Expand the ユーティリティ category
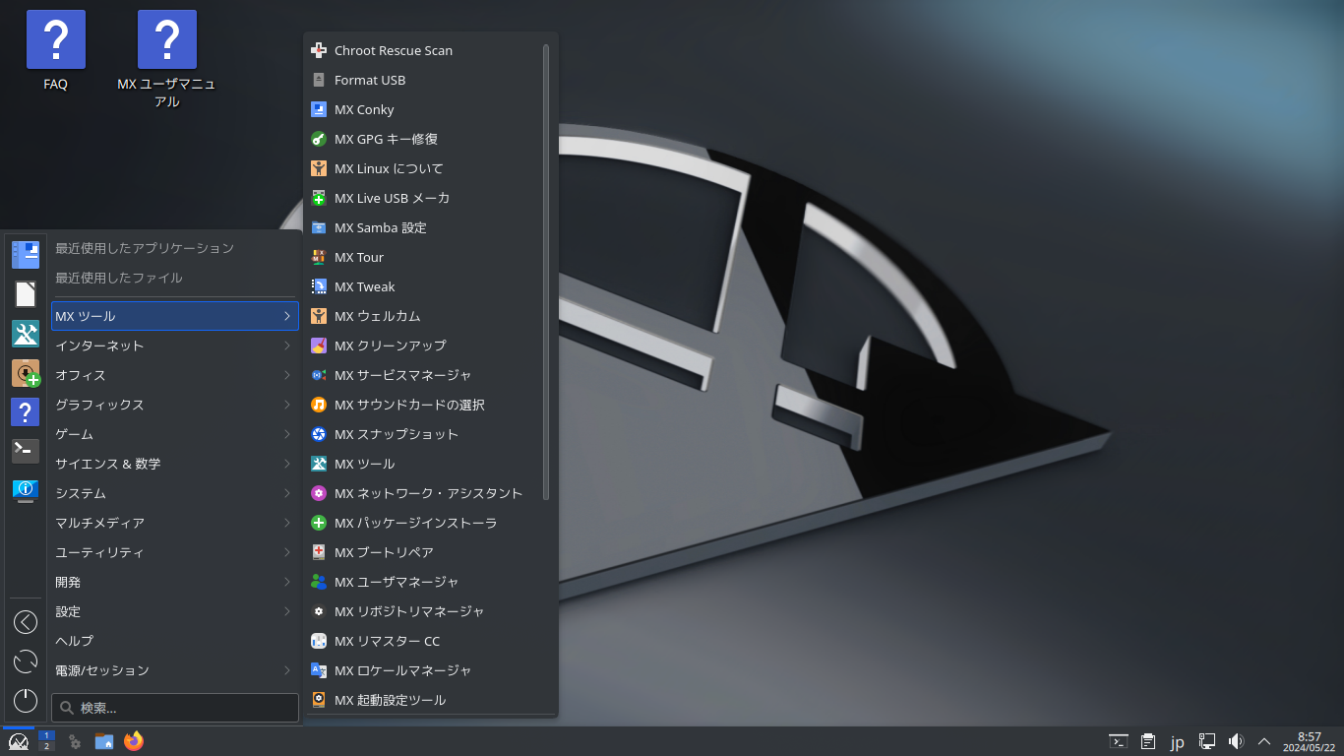Viewport: 1344px width, 756px height. [x=175, y=552]
